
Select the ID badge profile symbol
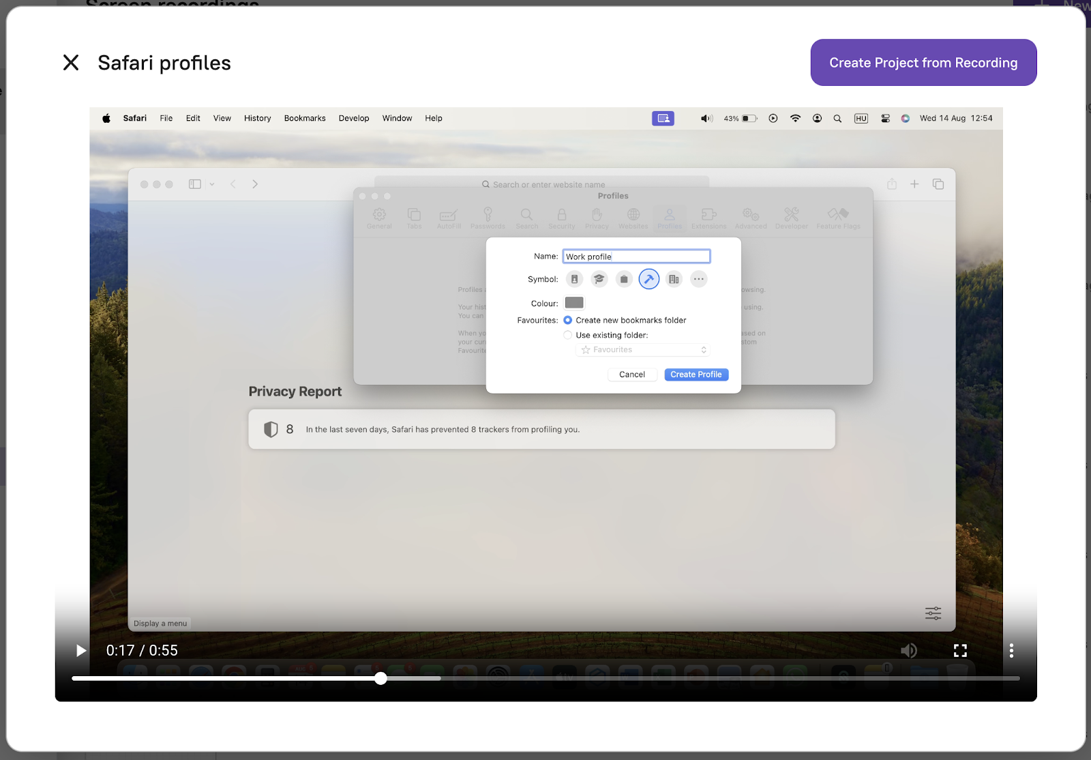574,279
